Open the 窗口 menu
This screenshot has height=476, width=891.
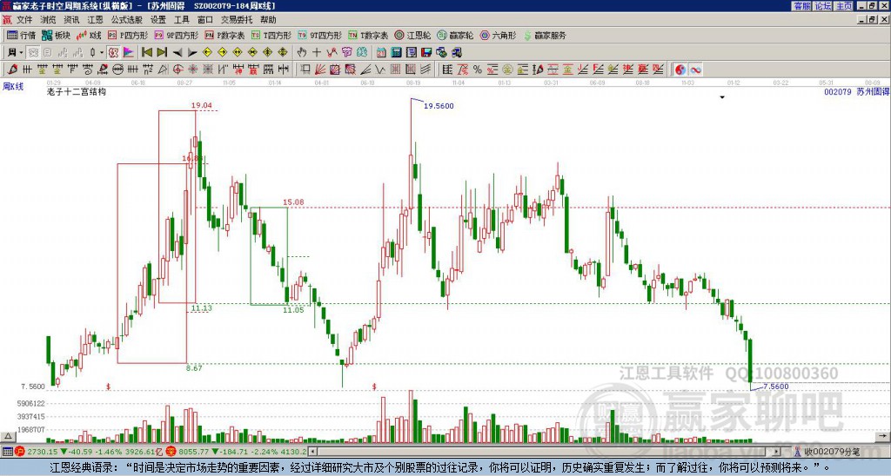pyautogui.click(x=204, y=20)
